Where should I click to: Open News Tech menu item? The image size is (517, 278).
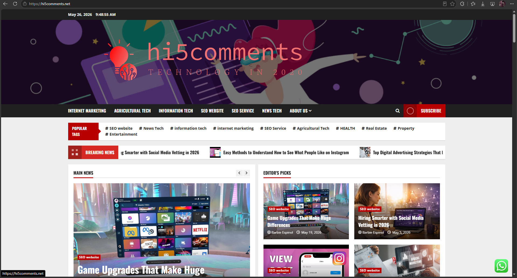(x=272, y=111)
